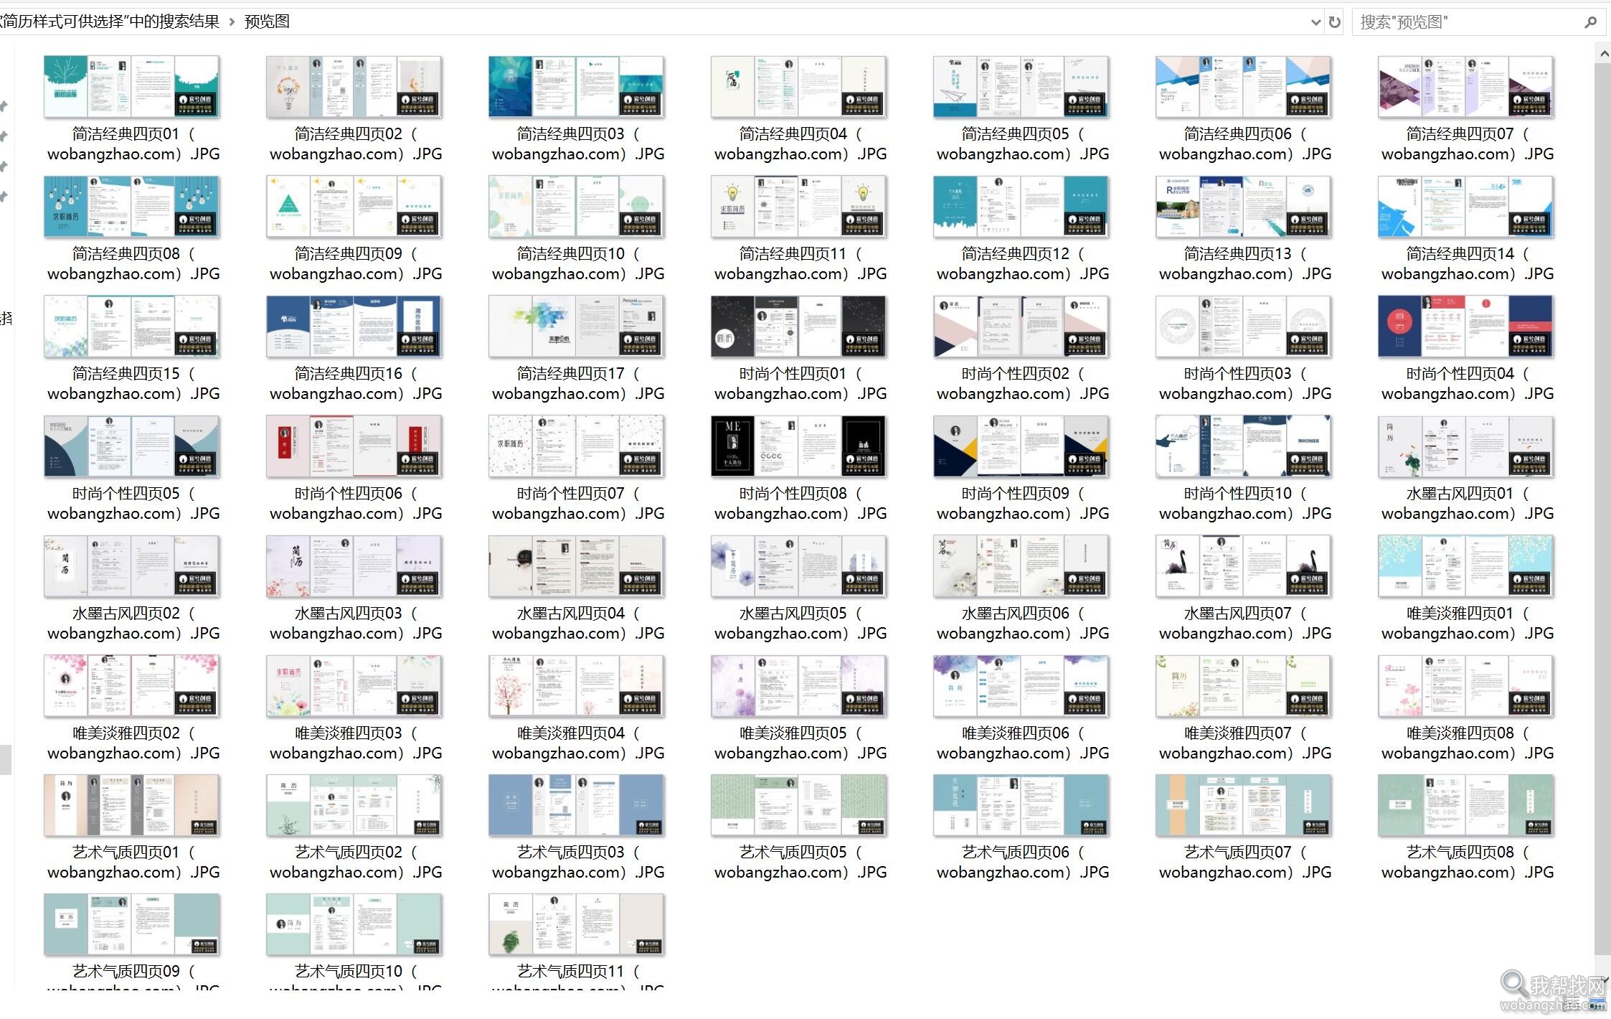Click the refresh button in address bar

pos(1334,22)
